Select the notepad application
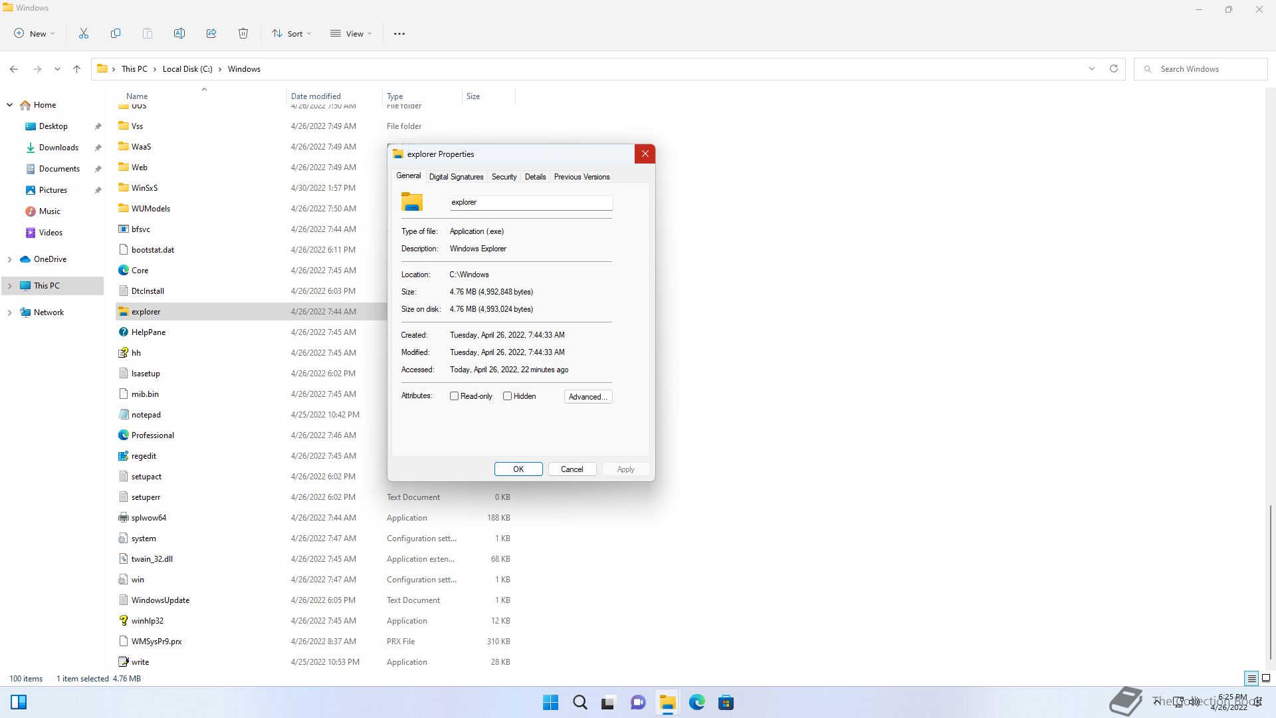The image size is (1276, 718). point(146,415)
